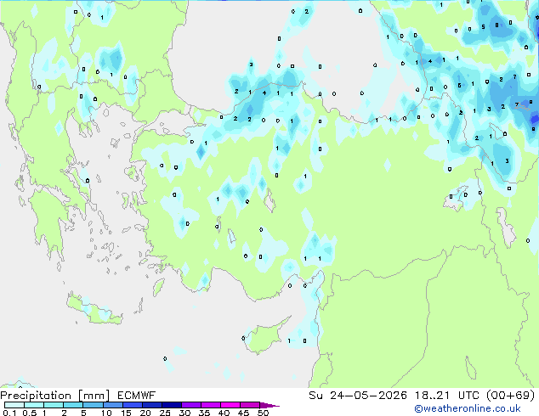Click the 30–35 mm purple legend swatch

[191, 405]
